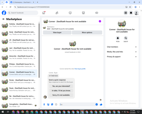Screen dimensions: 142x114
Task: Attach a photo with the image icon
Action: coord(48,105)
